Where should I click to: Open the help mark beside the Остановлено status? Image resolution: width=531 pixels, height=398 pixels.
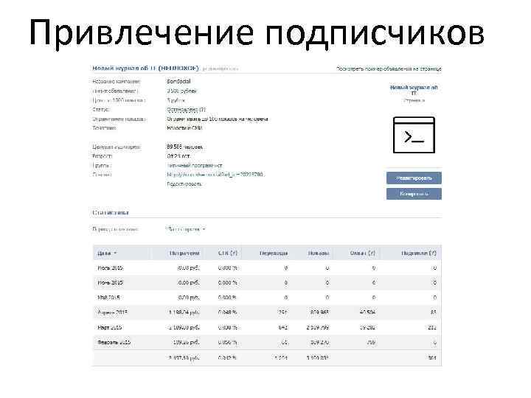[x=202, y=110]
